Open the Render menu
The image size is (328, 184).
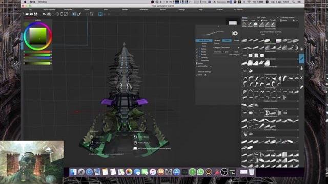[125, 10]
